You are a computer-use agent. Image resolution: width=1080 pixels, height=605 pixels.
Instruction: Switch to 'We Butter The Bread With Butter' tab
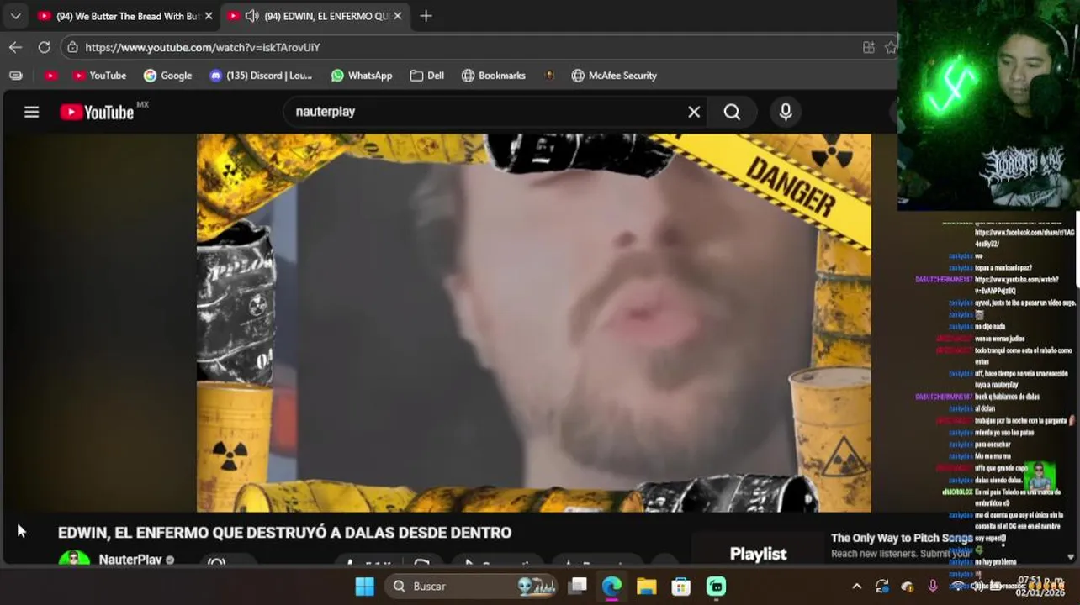pyautogui.click(x=125, y=16)
